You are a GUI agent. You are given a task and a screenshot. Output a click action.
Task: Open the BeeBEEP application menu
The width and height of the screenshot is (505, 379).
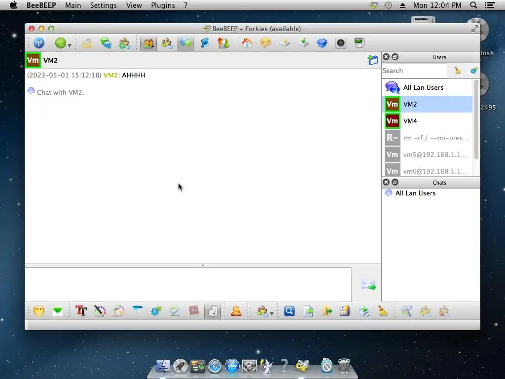pyautogui.click(x=41, y=5)
